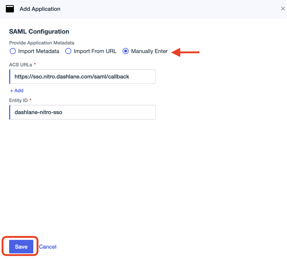The height and width of the screenshot is (259, 287).
Task: Click the red arrow pointing at Manually Enter
Action: click(x=185, y=52)
